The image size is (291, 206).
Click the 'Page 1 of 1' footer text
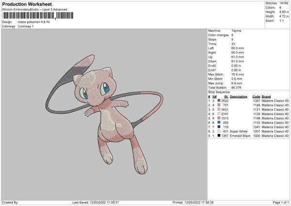point(281,202)
